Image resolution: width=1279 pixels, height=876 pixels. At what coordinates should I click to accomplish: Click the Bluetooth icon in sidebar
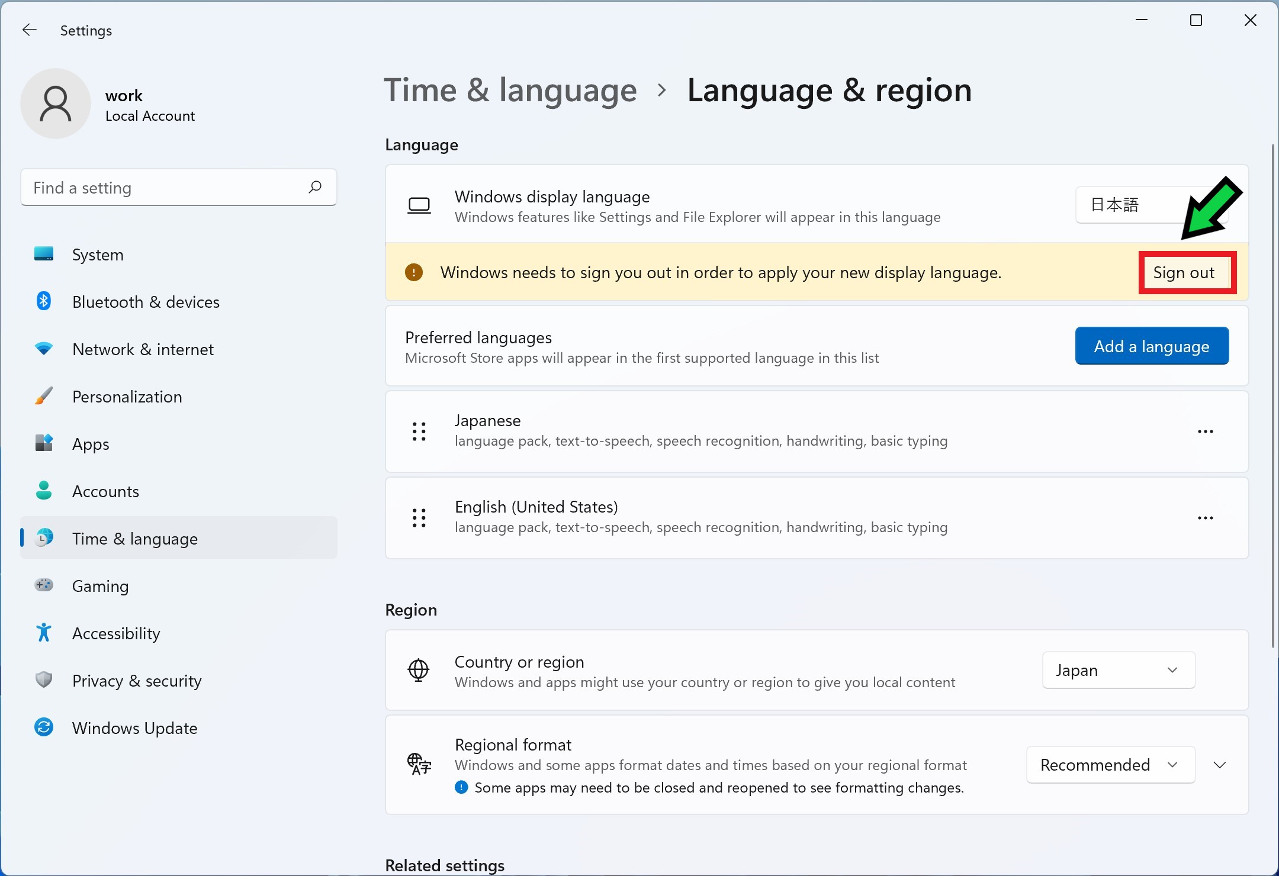(44, 301)
